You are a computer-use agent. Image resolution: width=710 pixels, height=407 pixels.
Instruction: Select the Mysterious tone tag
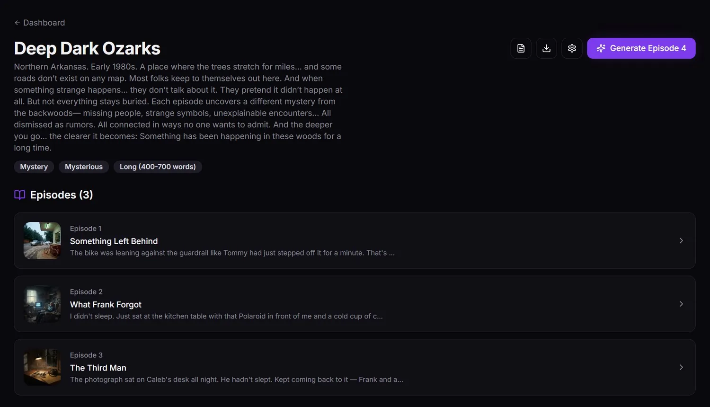pos(84,167)
